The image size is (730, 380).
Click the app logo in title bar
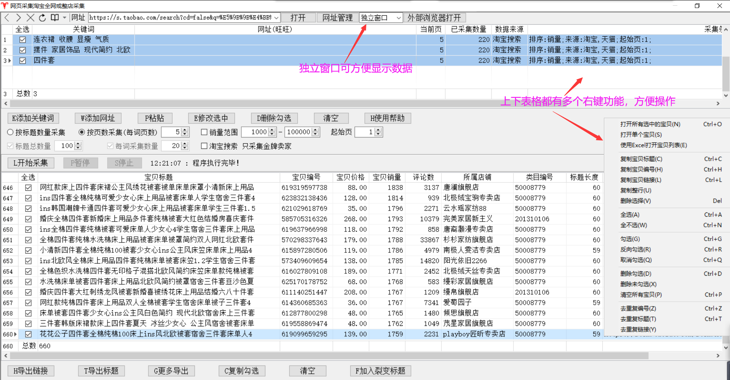pos(5,6)
